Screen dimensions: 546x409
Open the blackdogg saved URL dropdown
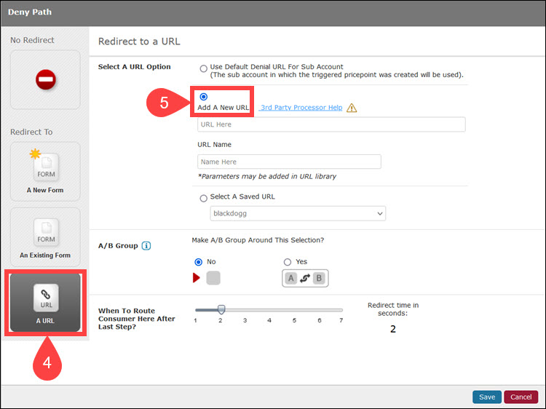pos(298,213)
